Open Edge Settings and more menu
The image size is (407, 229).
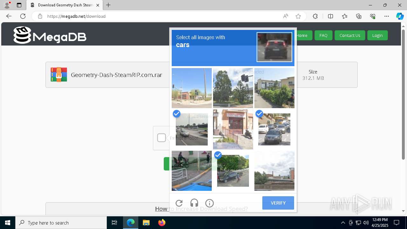pyautogui.click(x=387, y=16)
